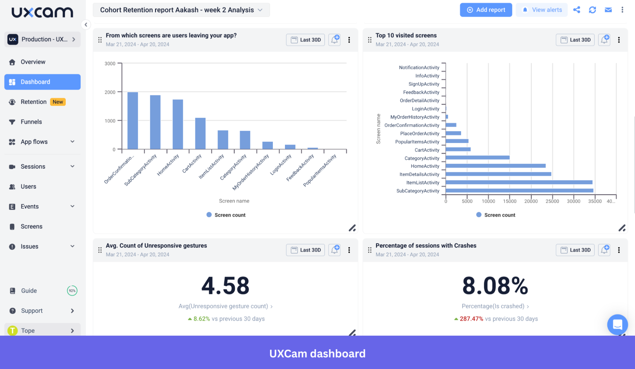
Task: Click the refresh dashboard icon
Action: coord(592,10)
